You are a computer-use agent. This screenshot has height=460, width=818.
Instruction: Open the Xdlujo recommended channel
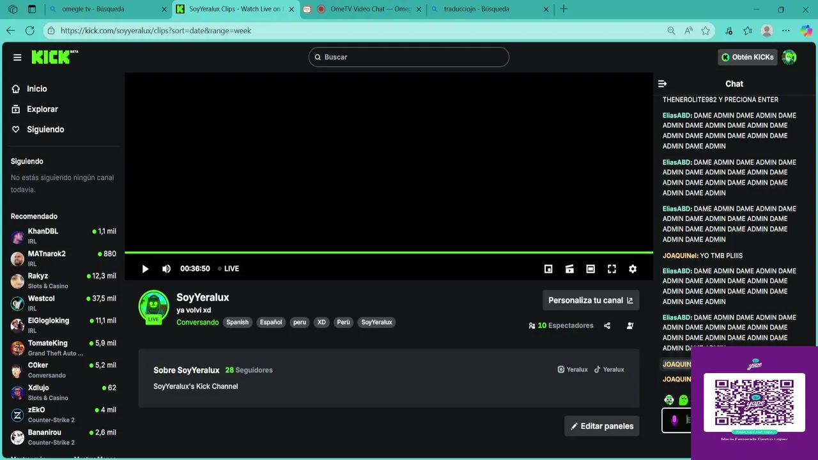point(62,392)
